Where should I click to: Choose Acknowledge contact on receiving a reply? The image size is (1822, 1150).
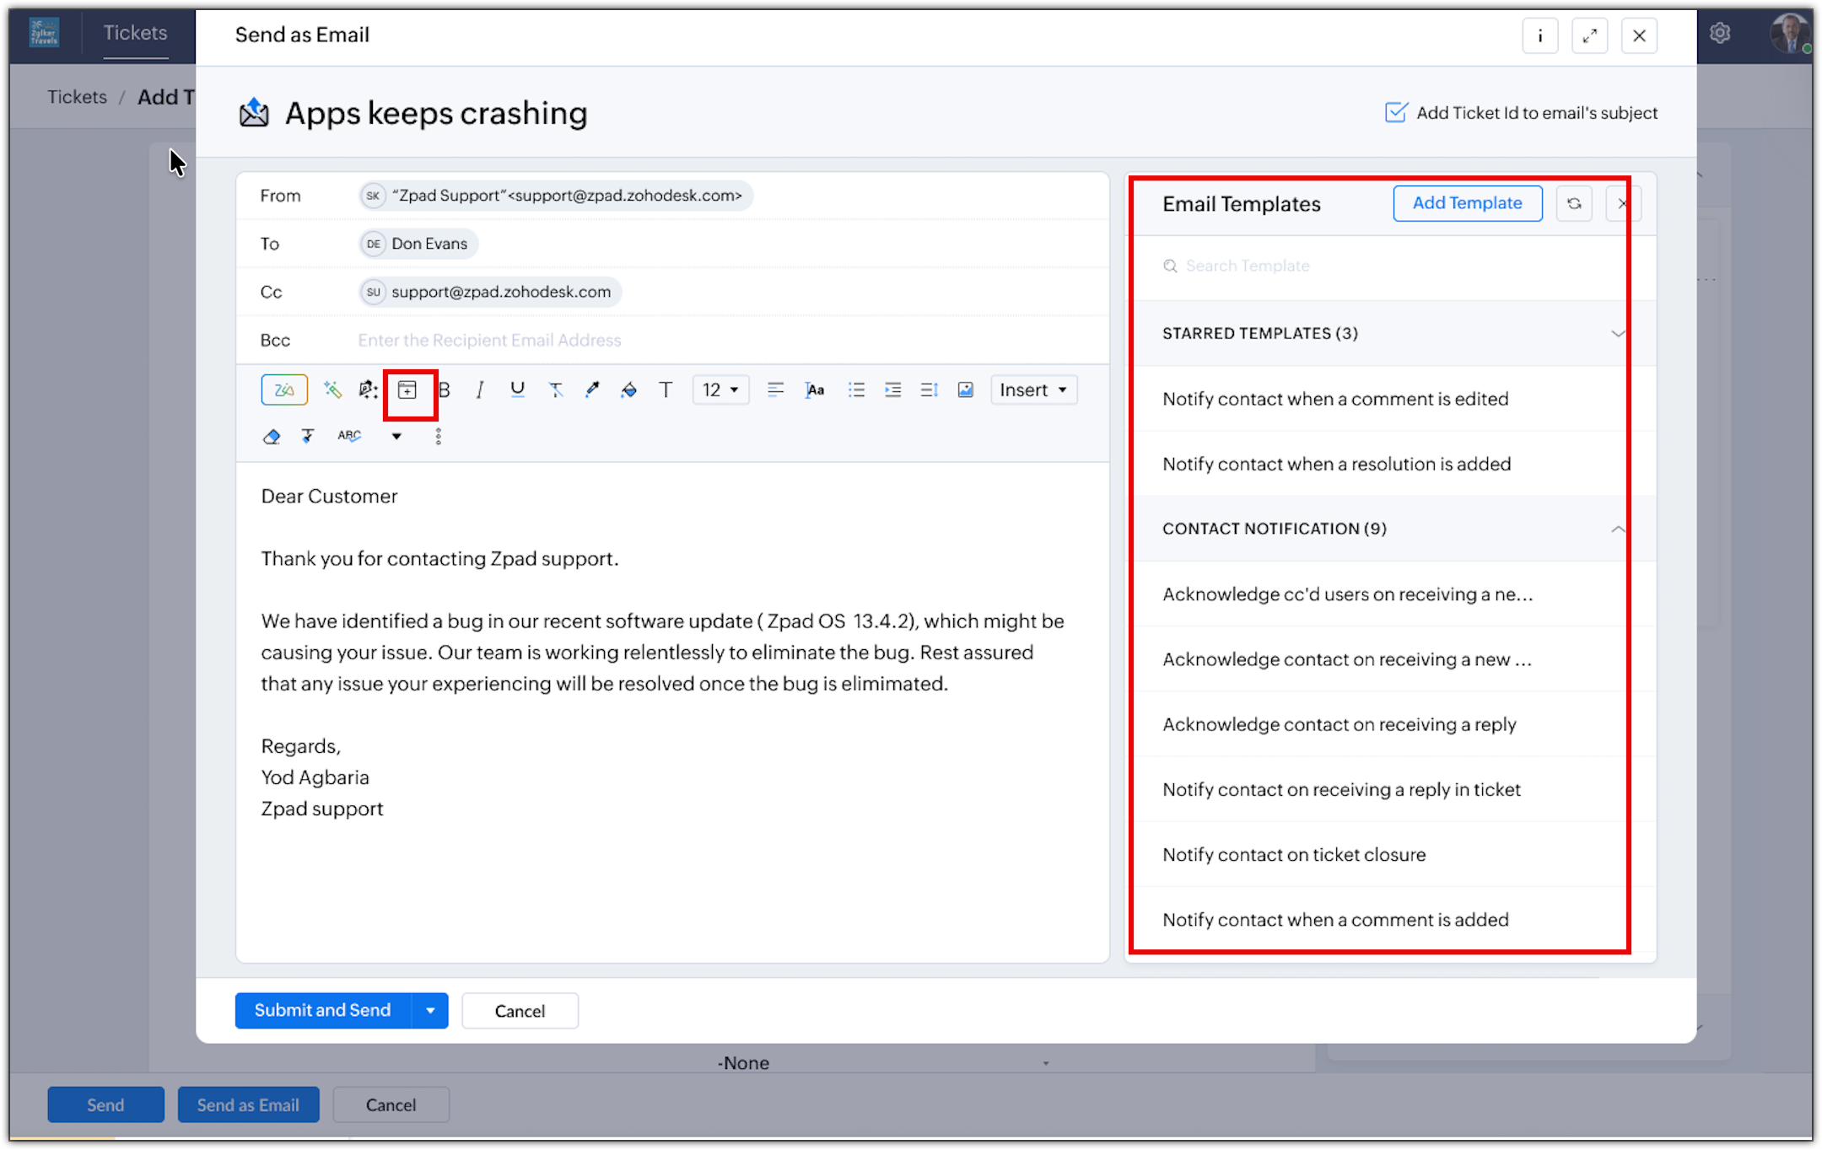click(x=1339, y=724)
